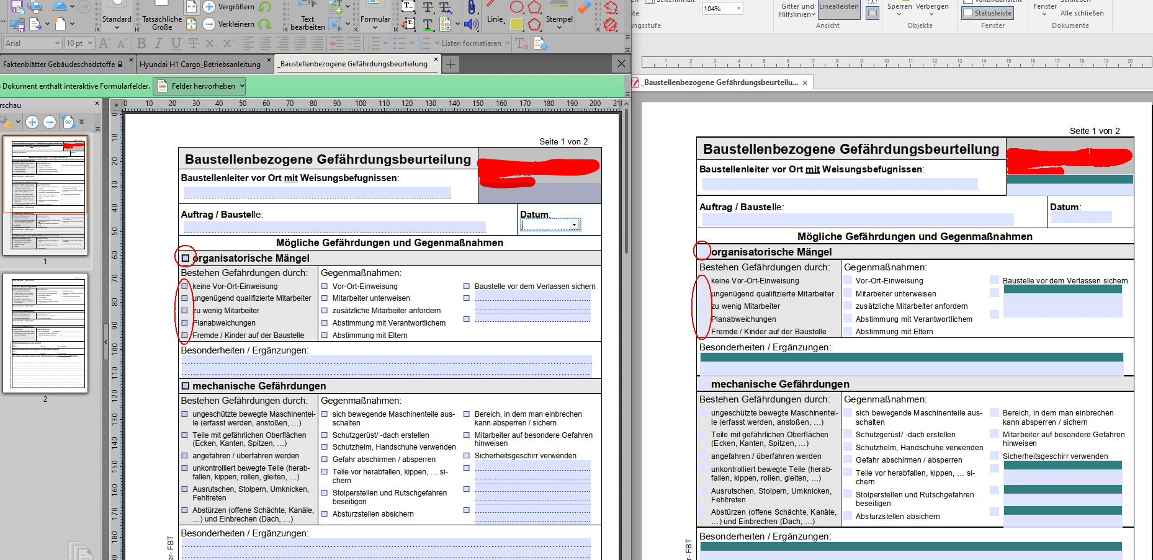The width and height of the screenshot is (1153, 560).
Task: Open Text bearbeiten edit tool
Action: pos(308,16)
